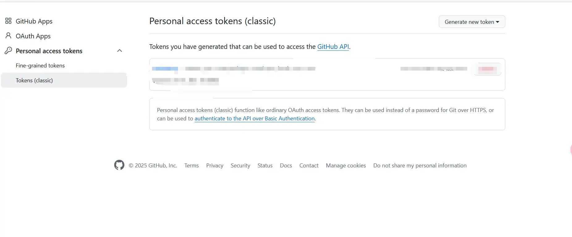Visit the Docs footer link
The image size is (572, 237).
(x=286, y=166)
